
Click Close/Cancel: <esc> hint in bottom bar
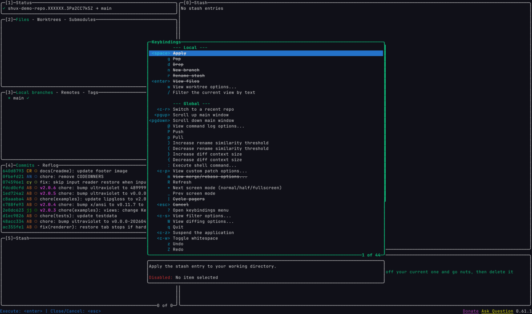click(76, 311)
